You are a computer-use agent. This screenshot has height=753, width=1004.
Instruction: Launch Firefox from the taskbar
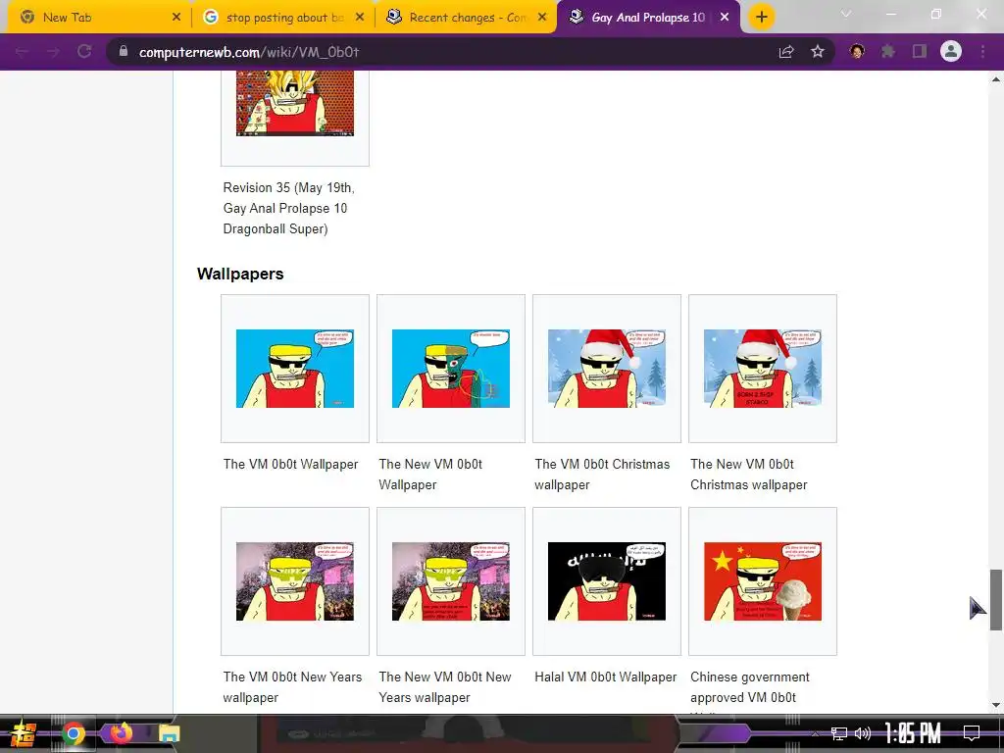[x=121, y=732]
